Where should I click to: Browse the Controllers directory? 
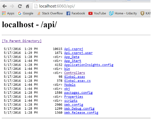point(75,73)
